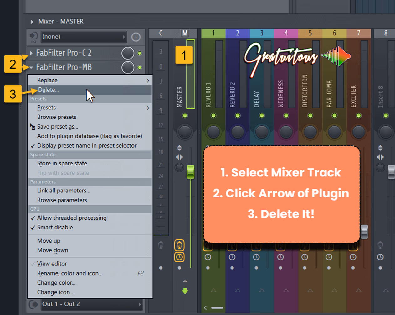Viewport: 395px width, 315px height.
Task: Click Store in spare state
Action: point(90,163)
